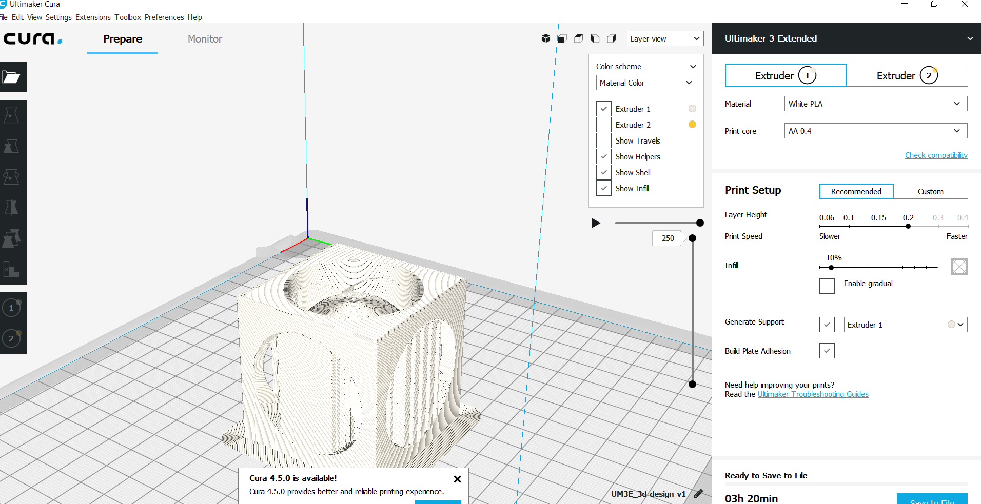Select the Extruder 2 settings tab
This screenshot has height=504, width=981.
(x=907, y=75)
